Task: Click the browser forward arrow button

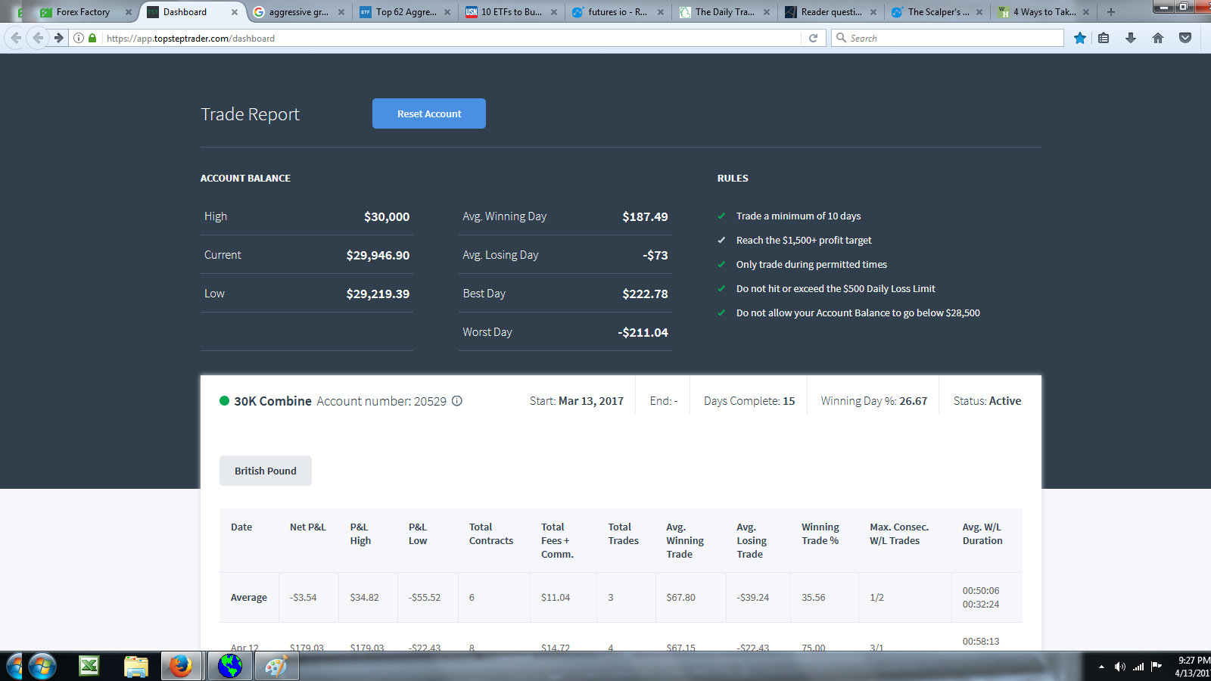Action: pyautogui.click(x=58, y=38)
